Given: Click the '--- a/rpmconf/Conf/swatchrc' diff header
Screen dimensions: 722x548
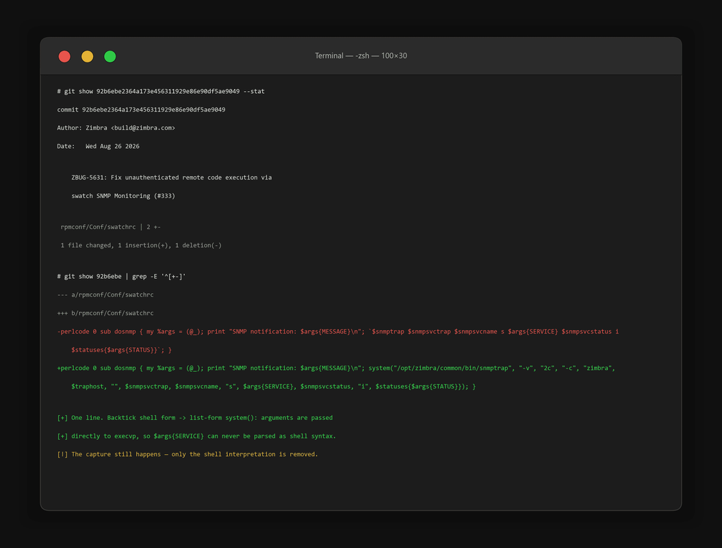Looking at the screenshot, I should coord(105,295).
